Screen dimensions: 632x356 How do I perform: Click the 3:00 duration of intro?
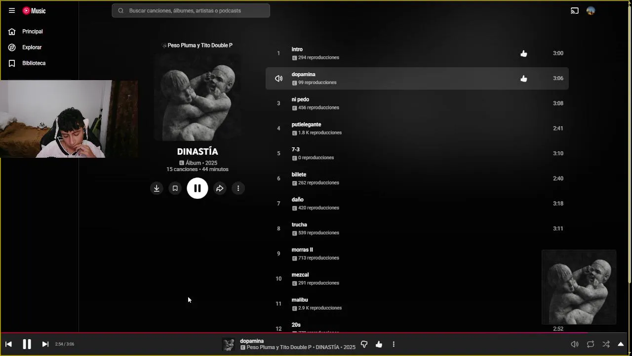coord(558,53)
